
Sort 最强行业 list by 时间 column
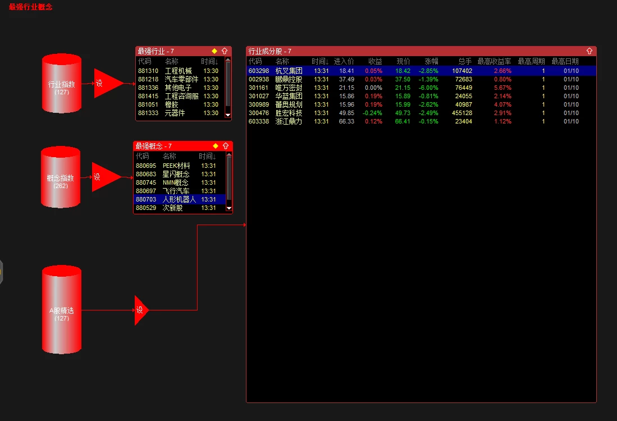pos(209,61)
